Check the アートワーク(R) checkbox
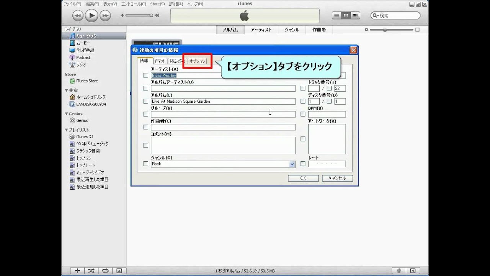 pos(303,139)
